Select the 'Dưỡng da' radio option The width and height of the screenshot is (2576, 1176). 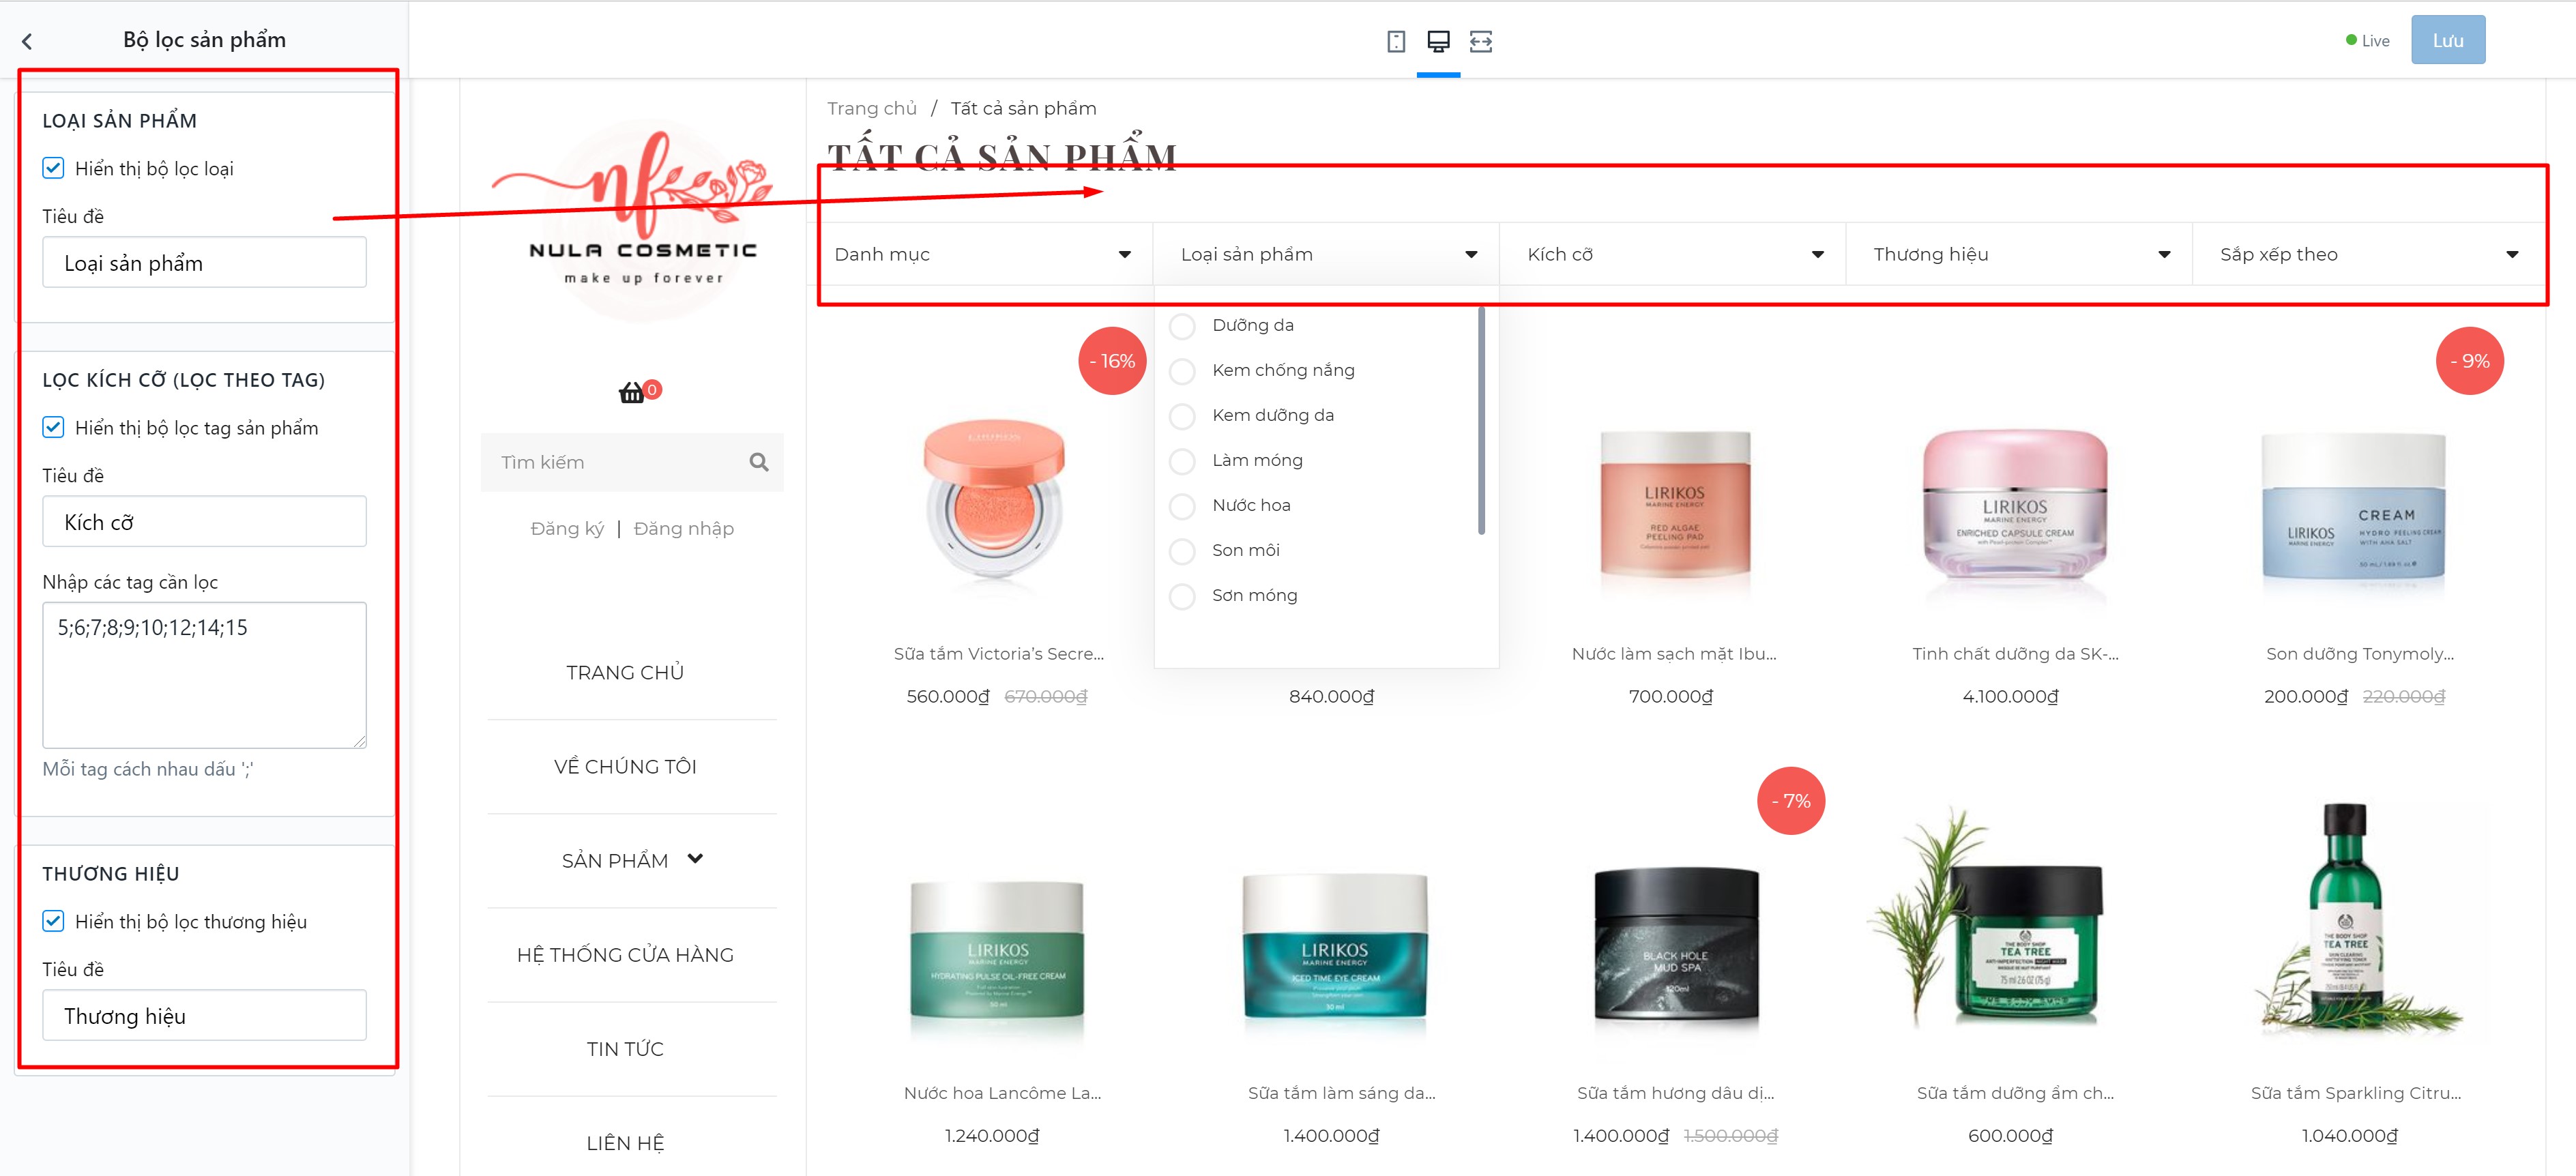coord(1182,326)
